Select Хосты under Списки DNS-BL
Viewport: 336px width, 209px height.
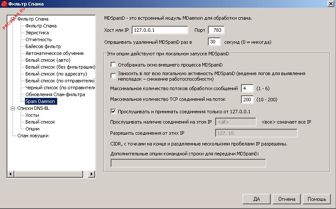32,115
